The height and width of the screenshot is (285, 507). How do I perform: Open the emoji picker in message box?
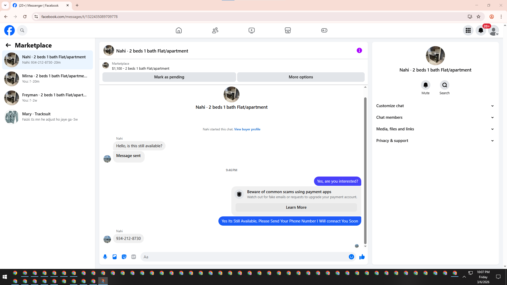351,257
